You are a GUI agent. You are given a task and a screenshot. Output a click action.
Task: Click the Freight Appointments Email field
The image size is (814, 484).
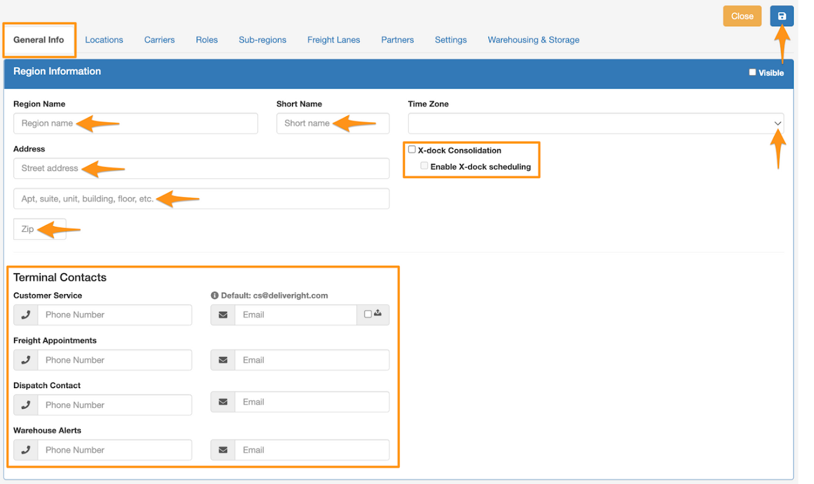click(x=312, y=360)
